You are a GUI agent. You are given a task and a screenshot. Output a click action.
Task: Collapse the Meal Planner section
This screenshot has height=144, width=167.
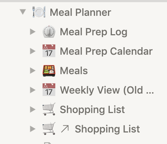tap(23, 12)
